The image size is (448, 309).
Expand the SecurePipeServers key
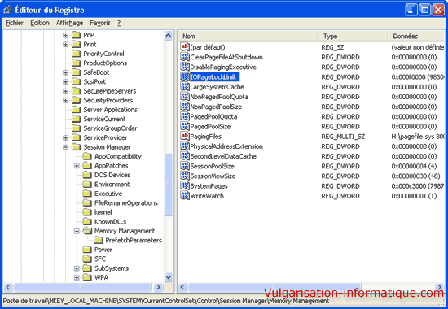click(65, 91)
